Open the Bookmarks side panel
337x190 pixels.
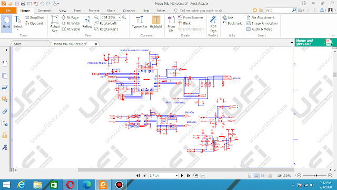[x=5, y=63]
